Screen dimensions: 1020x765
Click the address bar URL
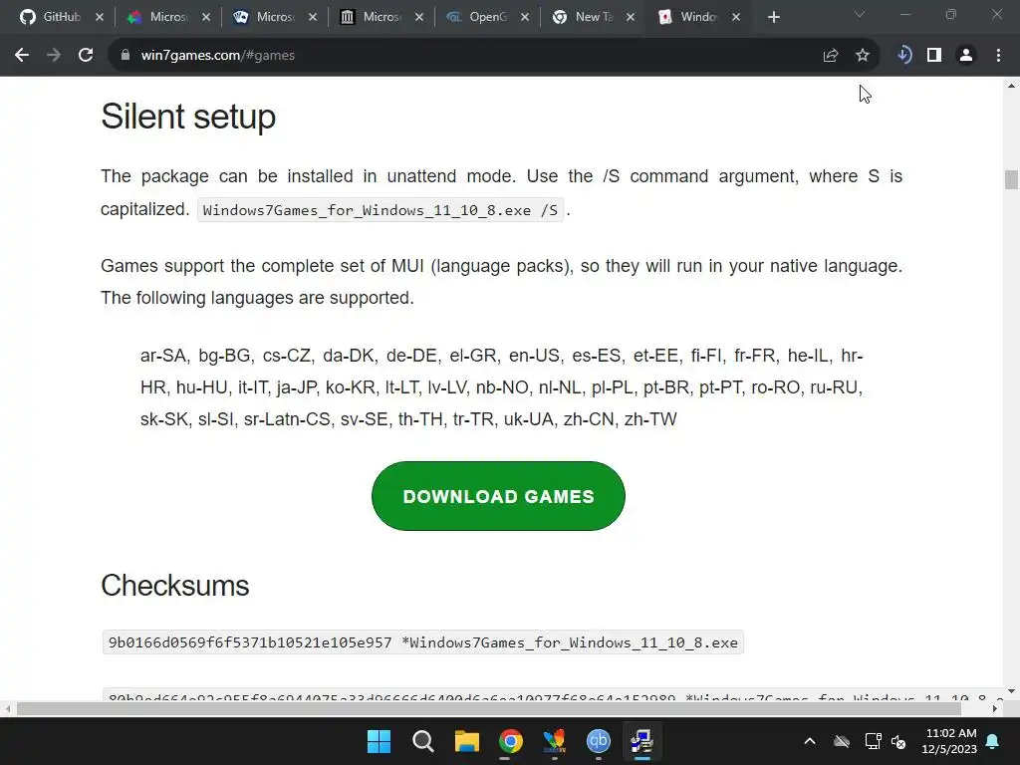pos(217,56)
